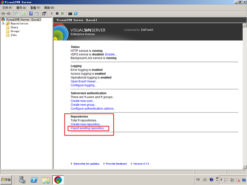Screen dimensions: 247x185
Task: Click the blue help icon in language bar
Action: [x=211, y=180]
